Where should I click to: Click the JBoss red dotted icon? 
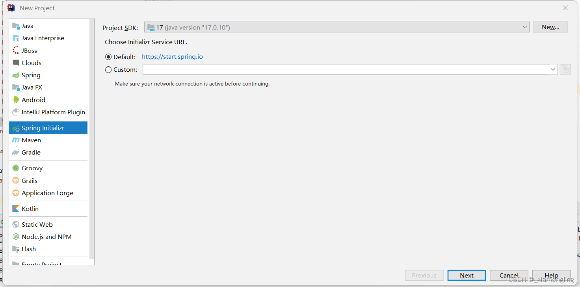click(16, 50)
